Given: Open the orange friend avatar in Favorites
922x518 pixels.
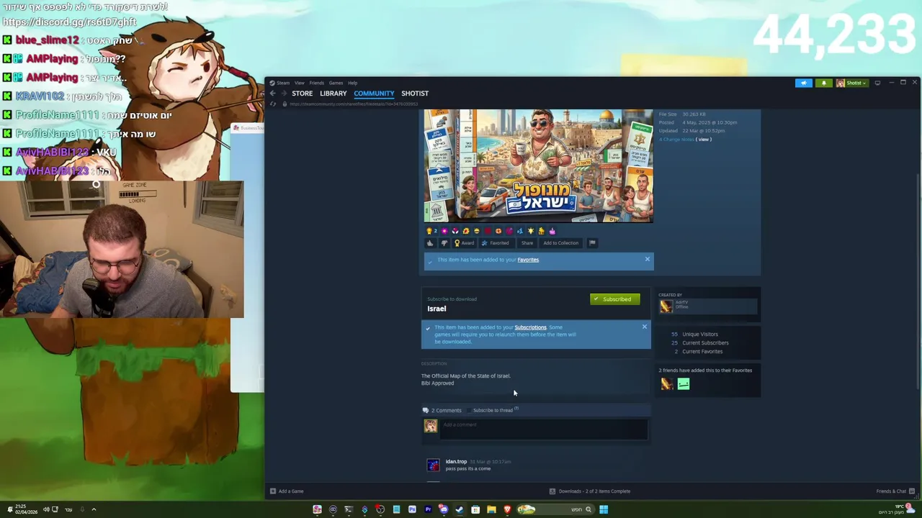Looking at the screenshot, I should (667, 384).
